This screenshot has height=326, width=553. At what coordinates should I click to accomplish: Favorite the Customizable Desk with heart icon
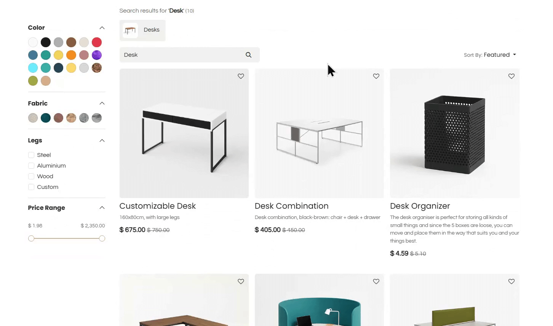point(241,76)
